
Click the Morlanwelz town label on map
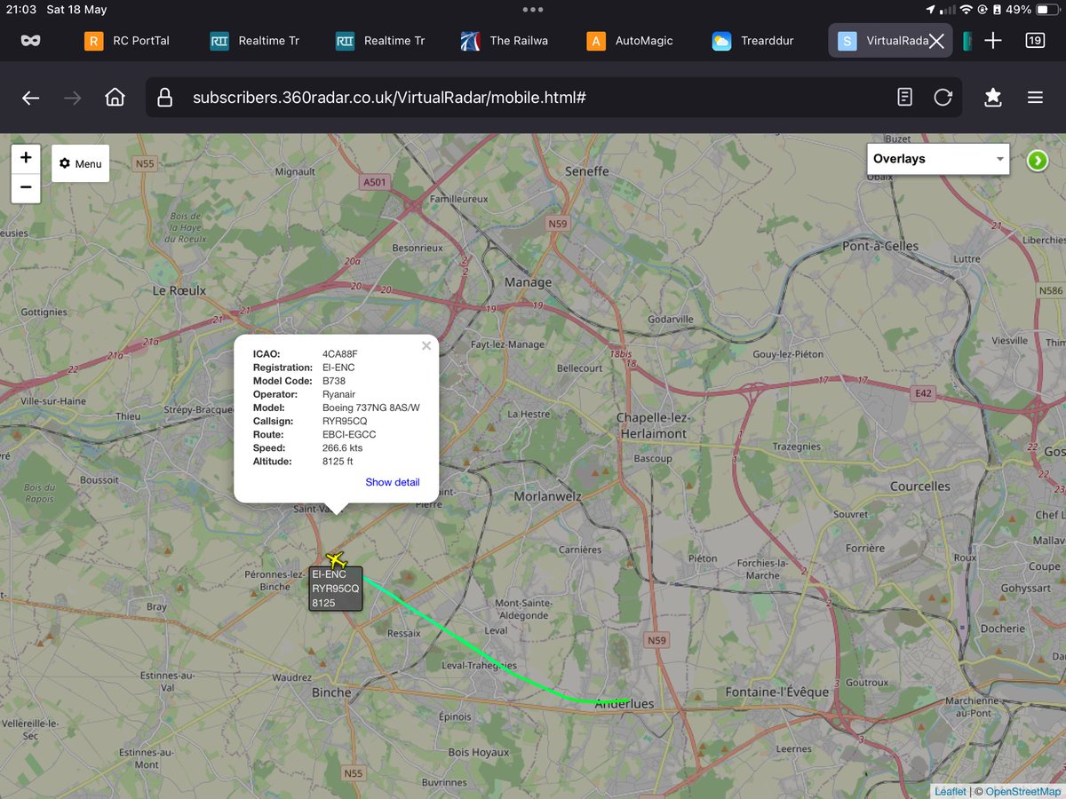pyautogui.click(x=546, y=496)
